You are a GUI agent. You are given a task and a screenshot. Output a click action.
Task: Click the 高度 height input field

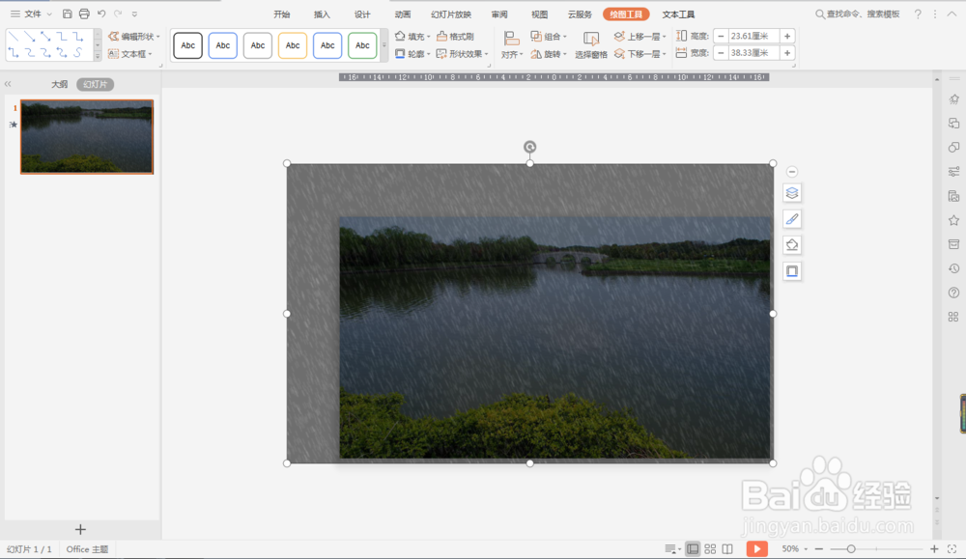pos(754,37)
